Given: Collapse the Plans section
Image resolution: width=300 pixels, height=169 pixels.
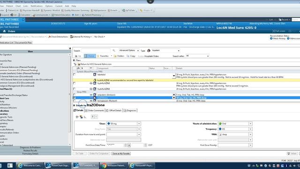Looking at the screenshot, I should coord(74,61).
